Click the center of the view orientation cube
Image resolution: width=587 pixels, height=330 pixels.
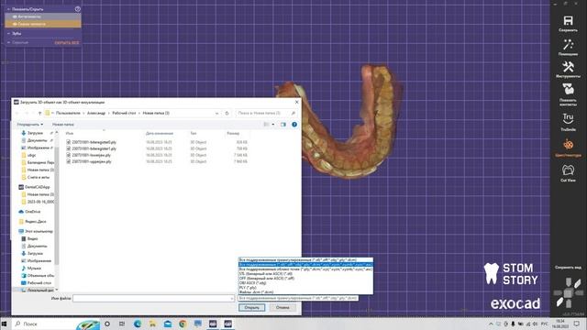pos(568,293)
